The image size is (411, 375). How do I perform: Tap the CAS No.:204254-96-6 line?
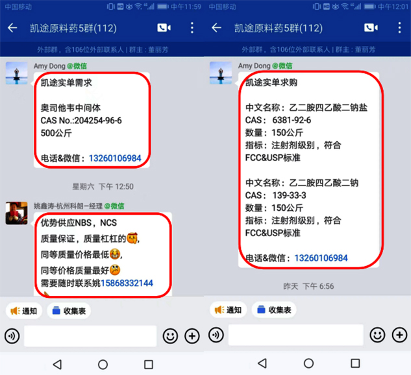coord(81,121)
